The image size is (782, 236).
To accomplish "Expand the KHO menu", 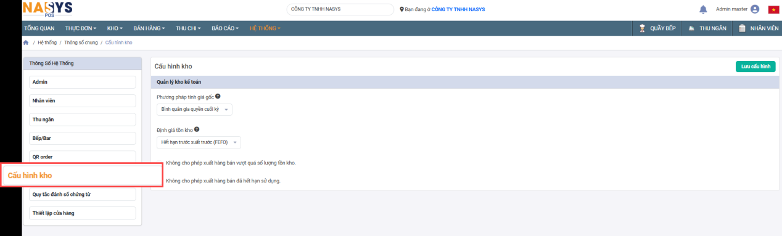I will tap(115, 28).
